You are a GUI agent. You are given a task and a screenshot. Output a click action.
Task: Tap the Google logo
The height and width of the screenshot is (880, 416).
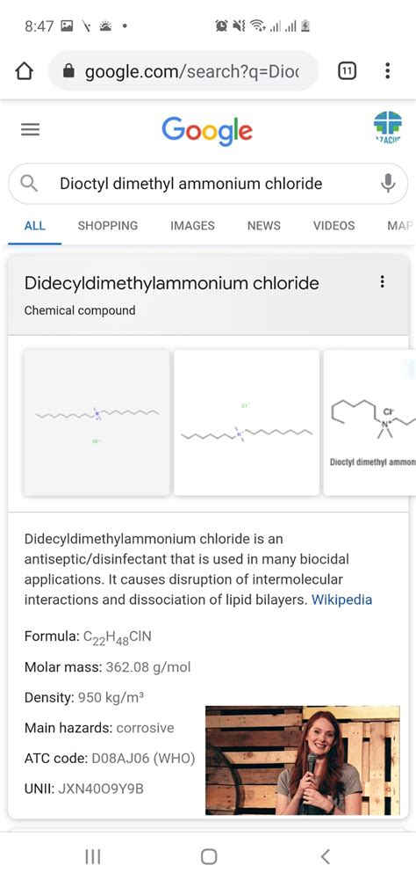[207, 131]
